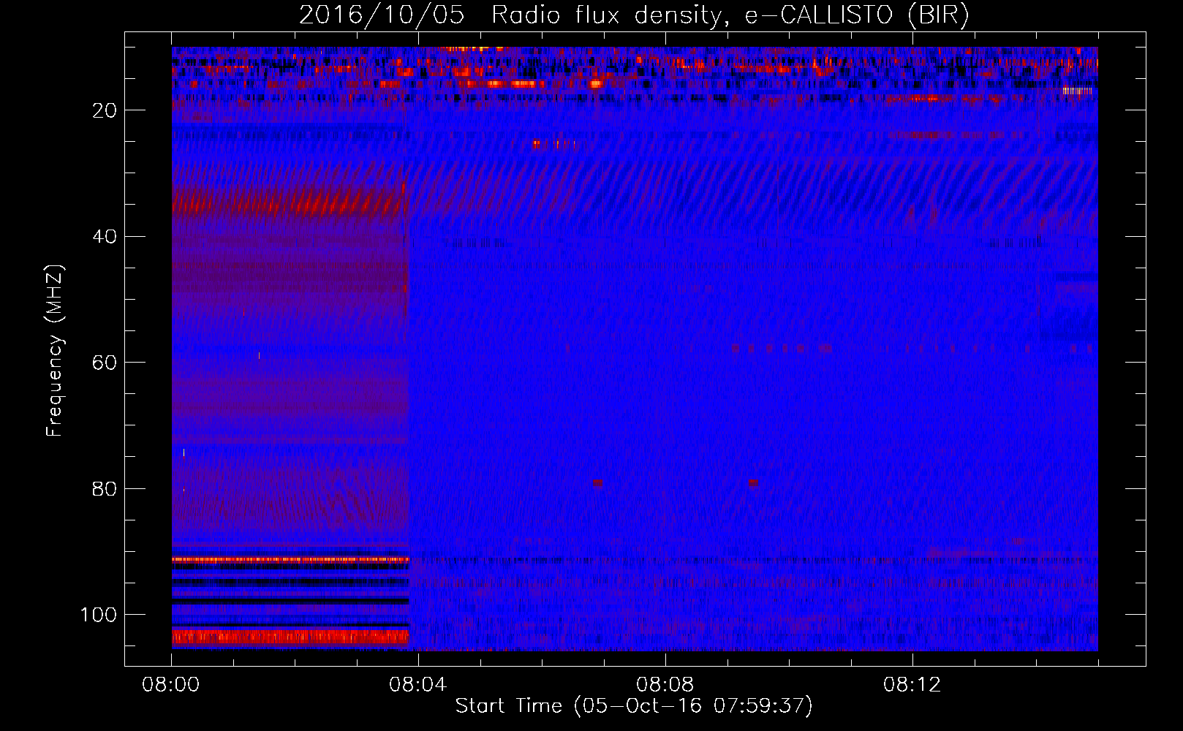Click the 08:00 time tick label
This screenshot has width=1183, height=731.
pyautogui.click(x=171, y=685)
